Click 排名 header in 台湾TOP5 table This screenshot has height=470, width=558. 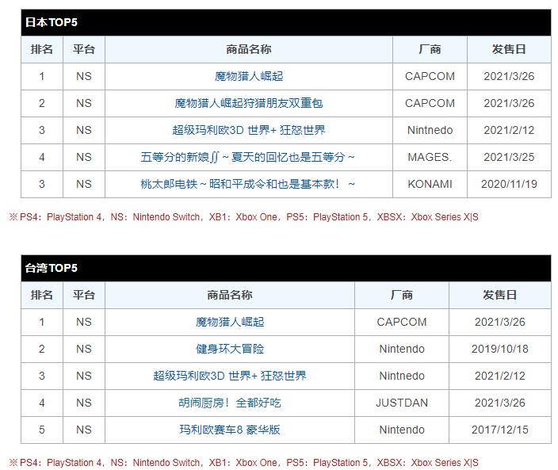point(42,295)
